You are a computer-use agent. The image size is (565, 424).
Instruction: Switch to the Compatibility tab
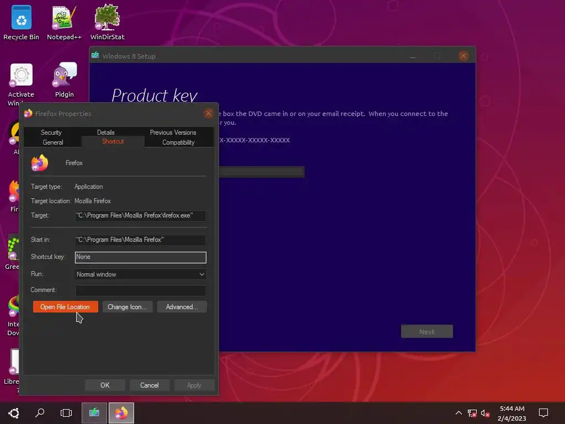coord(178,142)
